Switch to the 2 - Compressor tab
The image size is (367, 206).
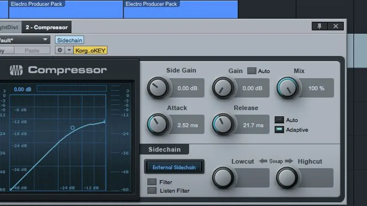pyautogui.click(x=46, y=27)
